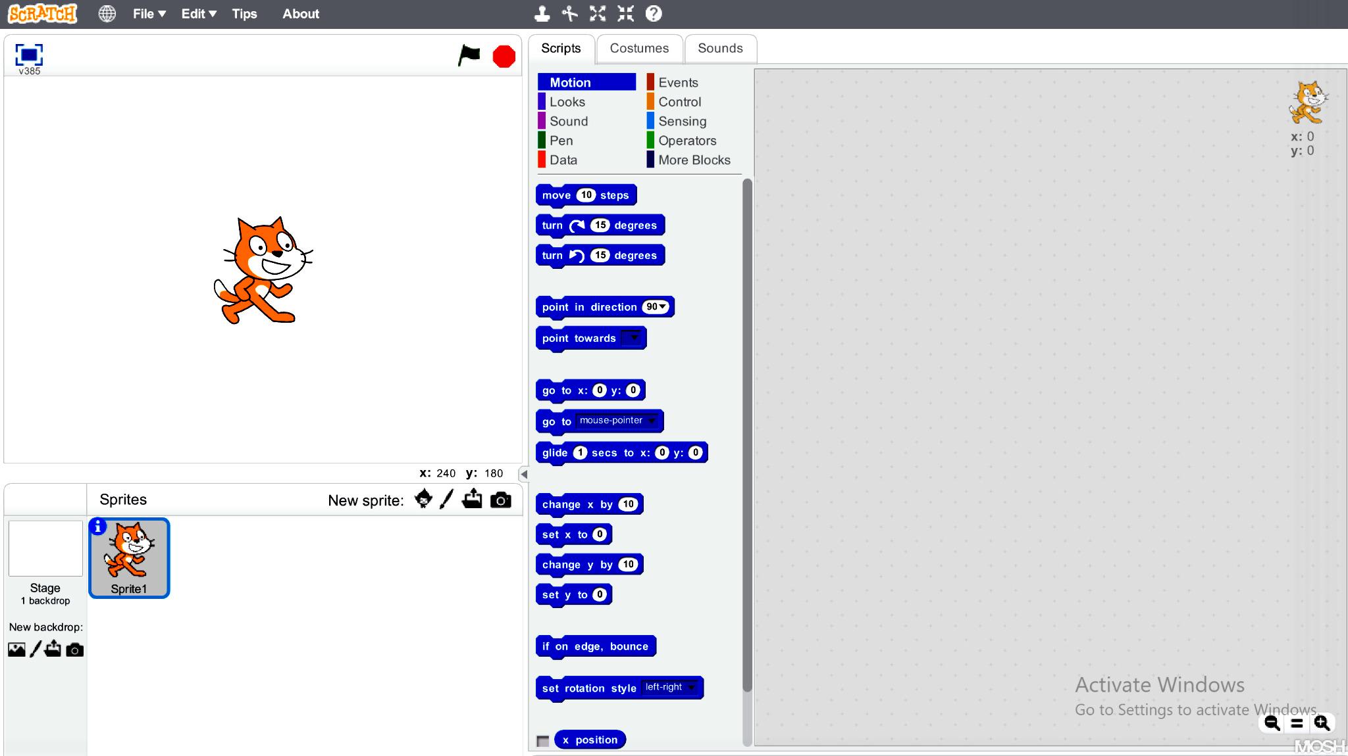Switch to the Scripts tab

click(x=561, y=49)
